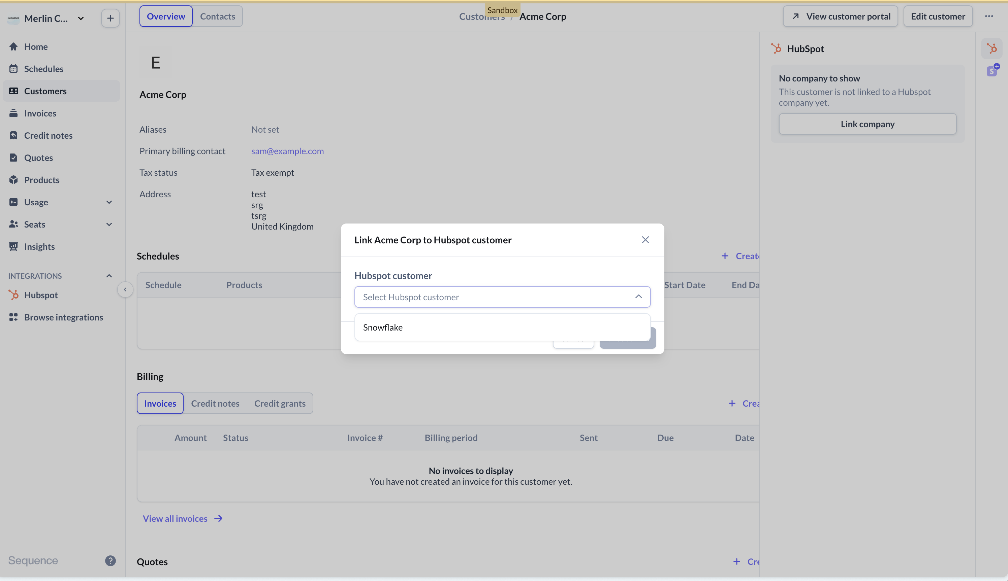Click the Amount column header
Image resolution: width=1008 pixels, height=581 pixels.
click(x=190, y=438)
